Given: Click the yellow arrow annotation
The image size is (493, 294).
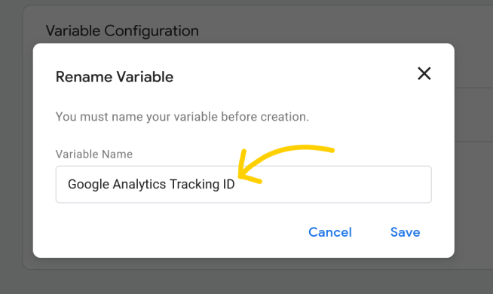Looking at the screenshot, I should (283, 162).
